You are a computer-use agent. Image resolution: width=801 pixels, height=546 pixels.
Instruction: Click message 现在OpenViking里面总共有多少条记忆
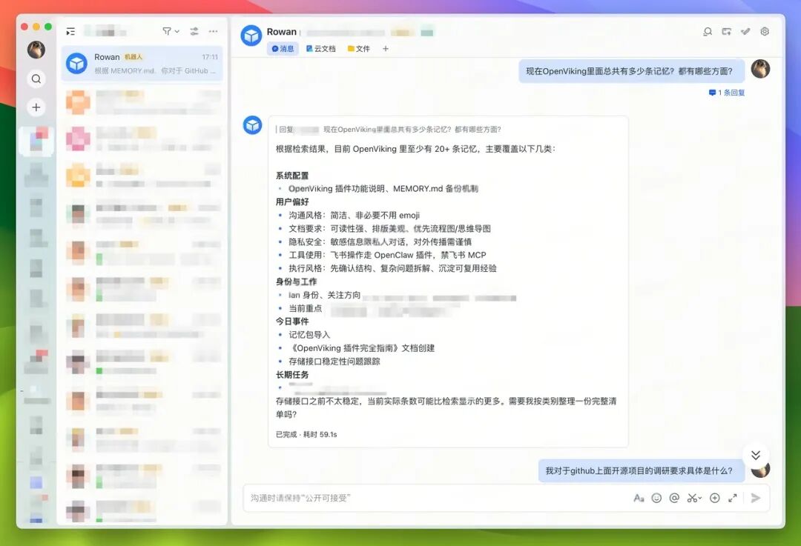pyautogui.click(x=631, y=71)
